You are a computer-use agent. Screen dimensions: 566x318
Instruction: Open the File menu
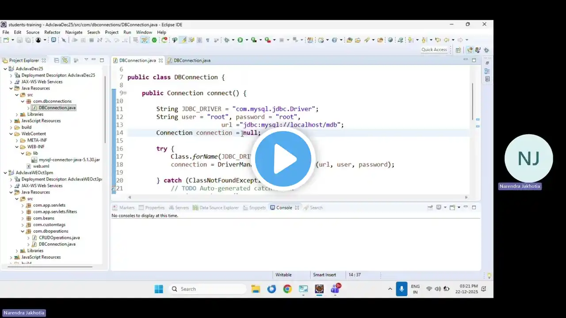6,32
